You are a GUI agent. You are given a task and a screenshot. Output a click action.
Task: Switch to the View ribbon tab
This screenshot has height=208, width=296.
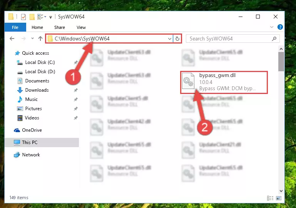click(81, 27)
